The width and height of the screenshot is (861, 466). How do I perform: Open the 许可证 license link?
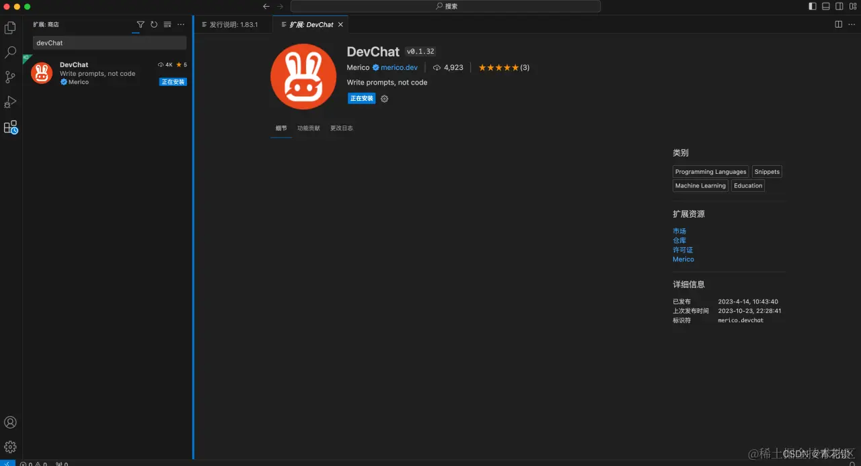click(683, 250)
